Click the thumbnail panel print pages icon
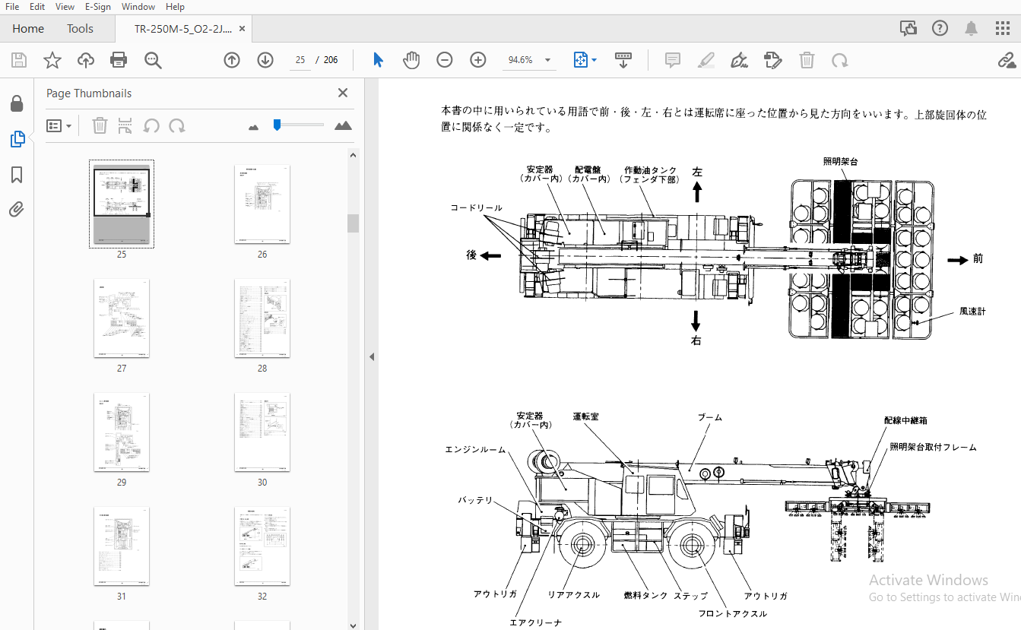Screen dimensions: 1021x630 pos(125,125)
